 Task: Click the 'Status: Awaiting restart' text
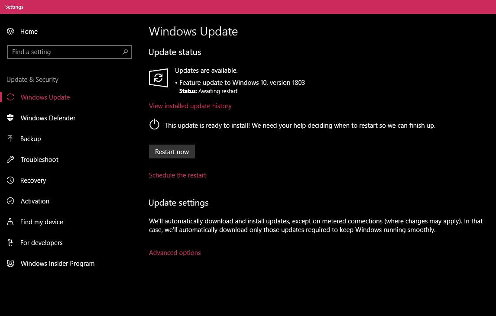click(x=208, y=91)
